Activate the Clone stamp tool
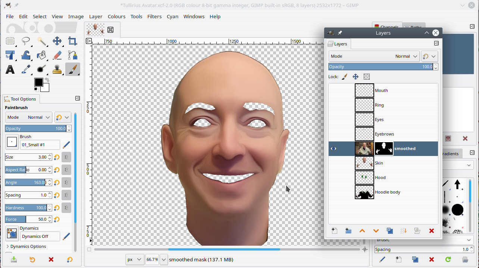The image size is (479, 268). pos(57,69)
